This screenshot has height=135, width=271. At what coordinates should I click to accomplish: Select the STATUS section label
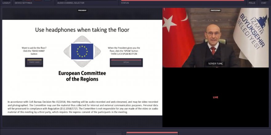click(x=125, y=3)
